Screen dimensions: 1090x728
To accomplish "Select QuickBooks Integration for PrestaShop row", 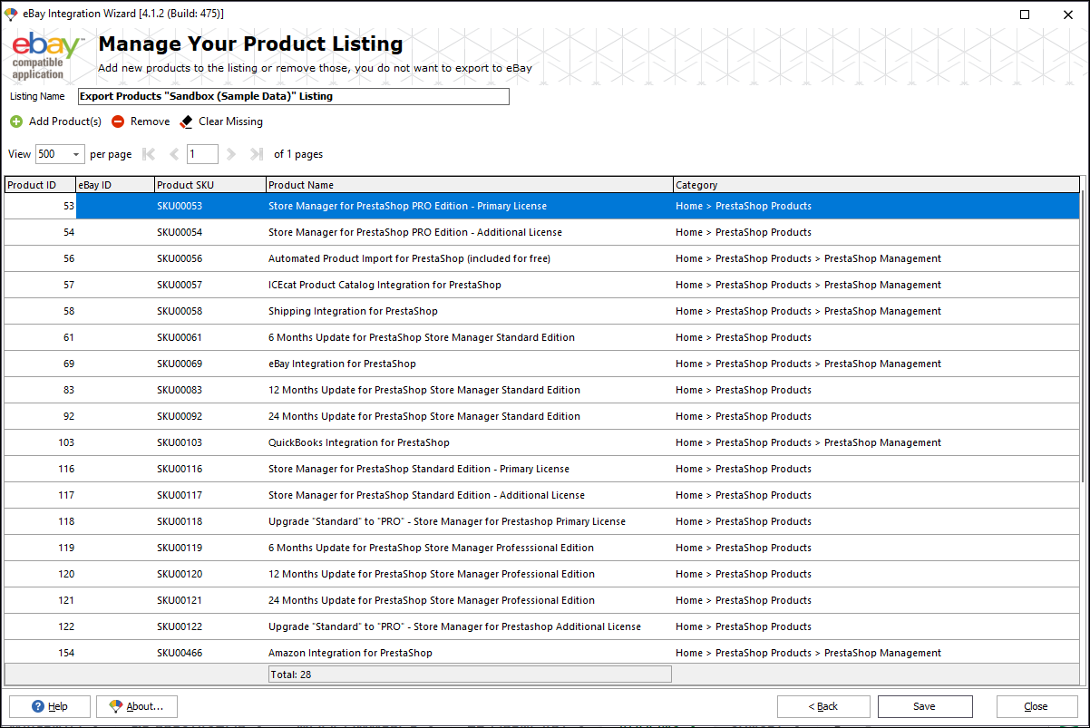I will (x=542, y=442).
